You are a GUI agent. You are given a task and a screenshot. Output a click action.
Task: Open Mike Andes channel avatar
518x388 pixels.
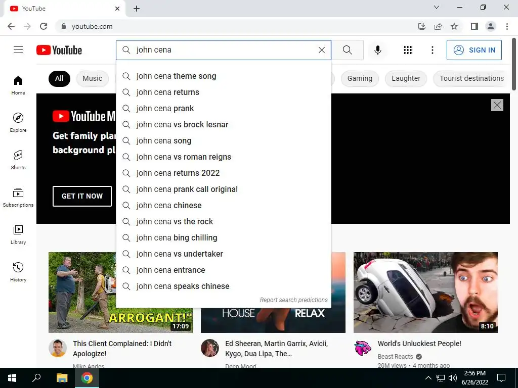tap(58, 348)
